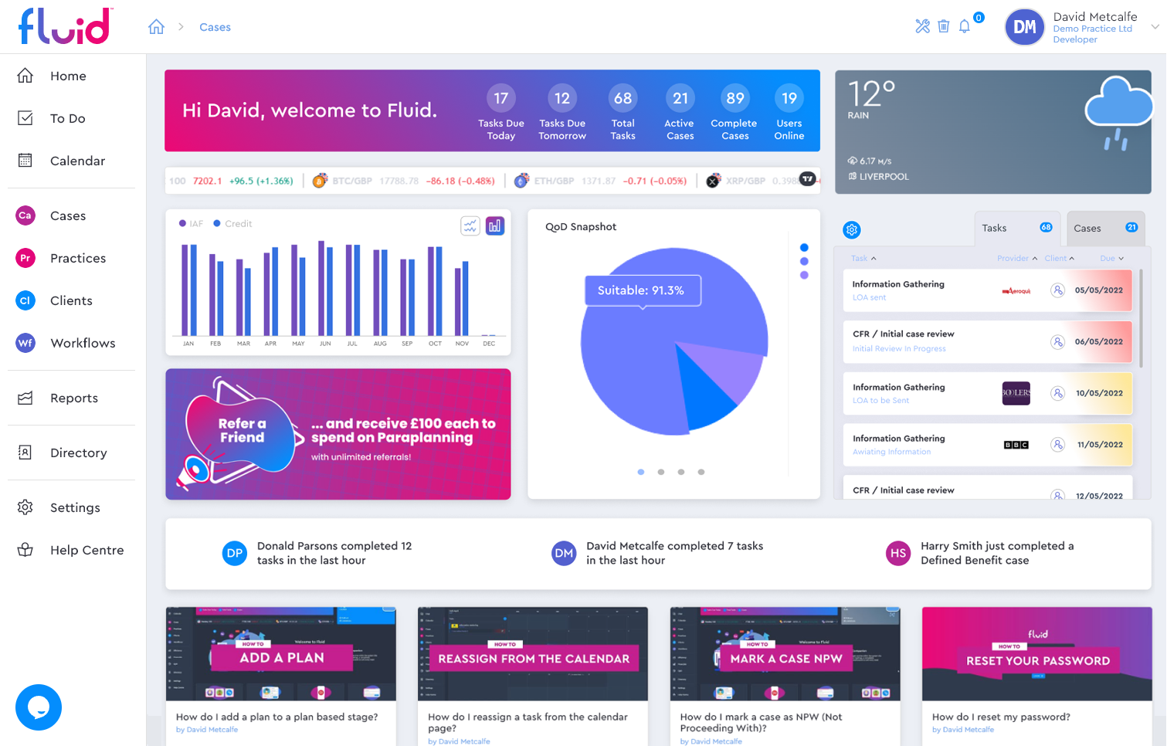1167x746 pixels.
Task: Switch to the Tasks tab in widget
Action: coord(1017,228)
